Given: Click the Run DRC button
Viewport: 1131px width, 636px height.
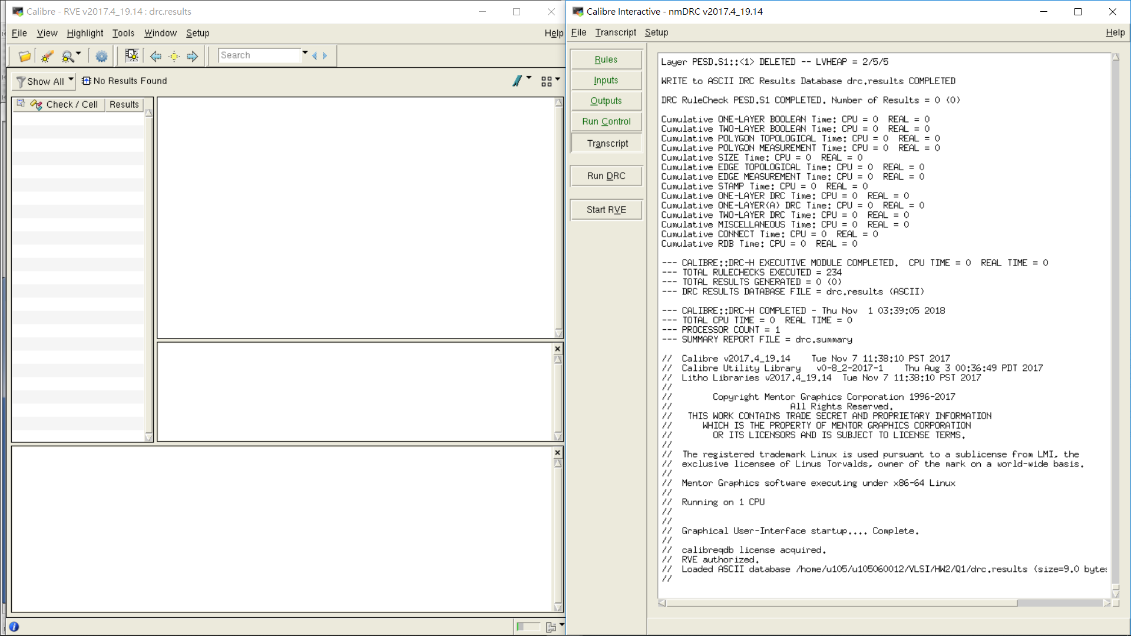Looking at the screenshot, I should [606, 175].
